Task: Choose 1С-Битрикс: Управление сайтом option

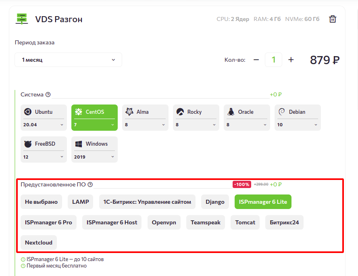Action: (147, 202)
